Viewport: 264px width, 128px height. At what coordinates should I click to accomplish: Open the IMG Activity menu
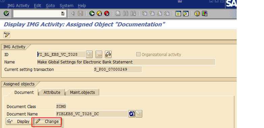18,5
